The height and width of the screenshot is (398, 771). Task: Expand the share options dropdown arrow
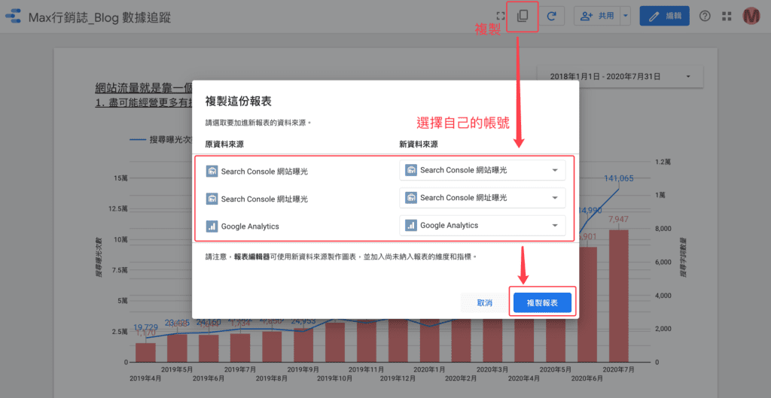point(625,16)
